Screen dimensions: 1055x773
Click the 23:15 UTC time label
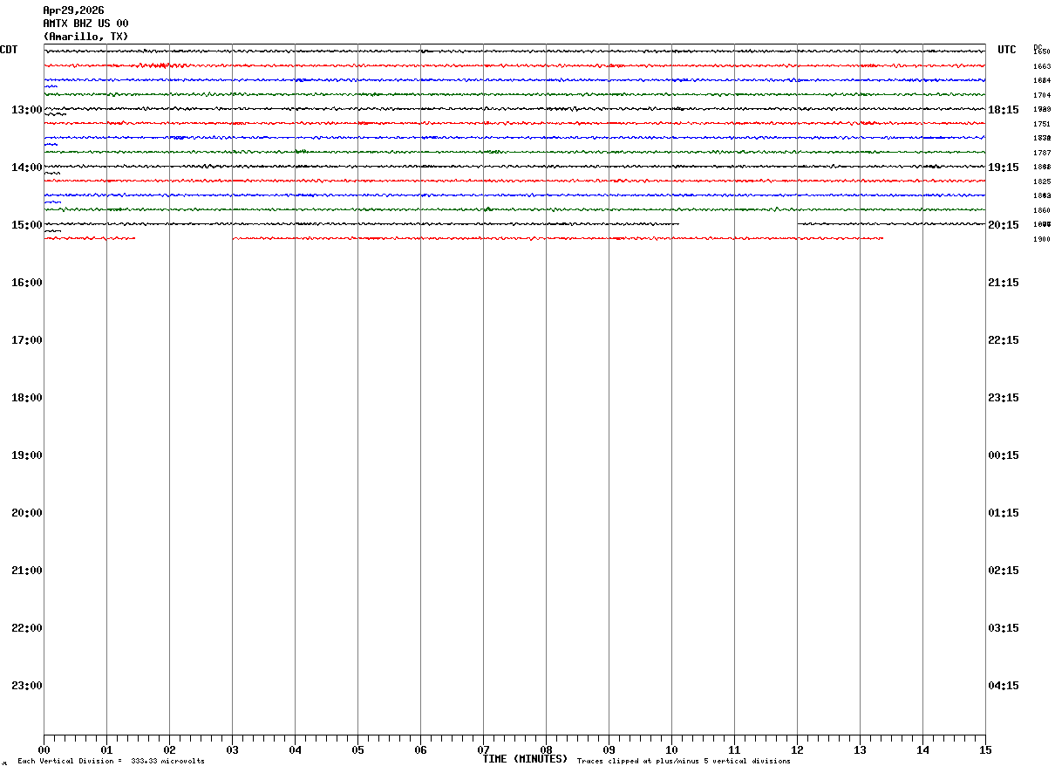1004,398
